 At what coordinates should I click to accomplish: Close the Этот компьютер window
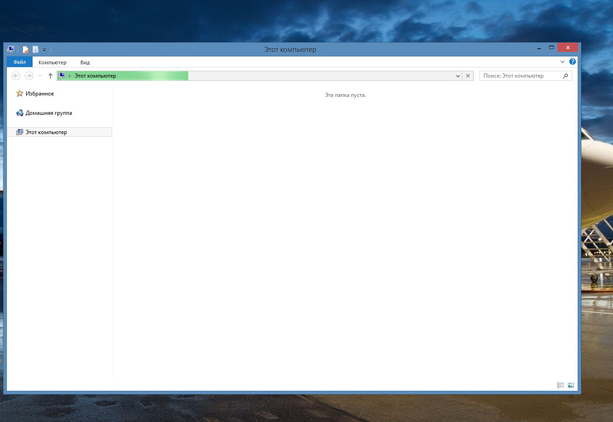click(x=568, y=48)
